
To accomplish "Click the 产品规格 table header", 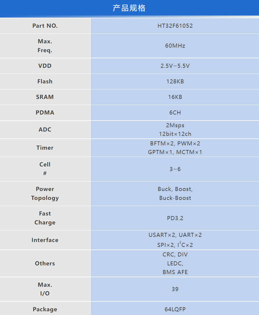I will pyautogui.click(x=129, y=8).
